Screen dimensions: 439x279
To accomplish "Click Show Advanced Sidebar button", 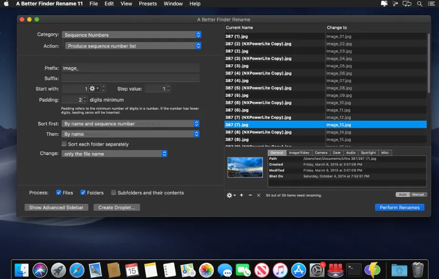I will (x=56, y=207).
